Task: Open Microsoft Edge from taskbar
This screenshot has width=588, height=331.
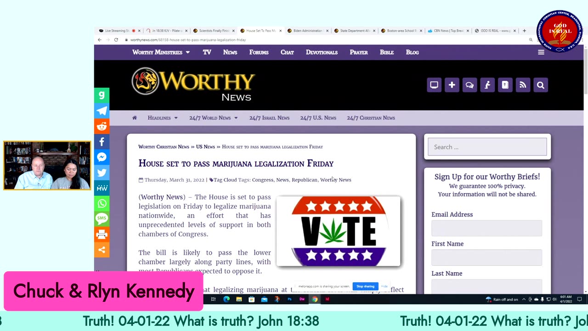Action: pos(226,299)
